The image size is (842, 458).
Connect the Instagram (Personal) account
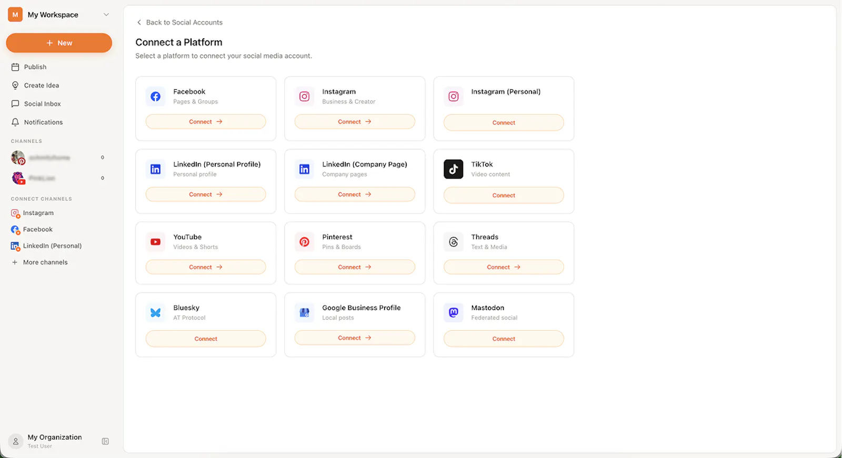[504, 122]
